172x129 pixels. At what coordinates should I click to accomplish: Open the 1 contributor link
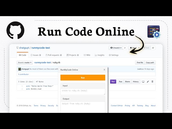[23, 74]
